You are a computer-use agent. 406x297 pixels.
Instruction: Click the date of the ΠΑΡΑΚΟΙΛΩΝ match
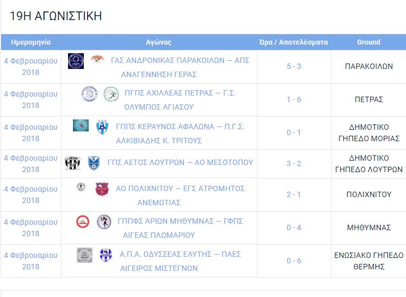(31, 67)
